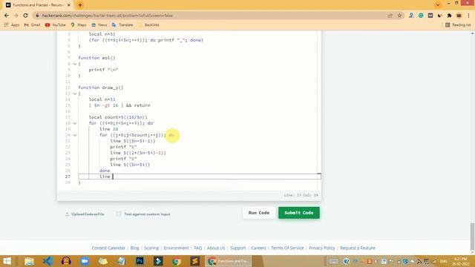
Task: Open the Gmail bookmark
Action: pos(32,24)
